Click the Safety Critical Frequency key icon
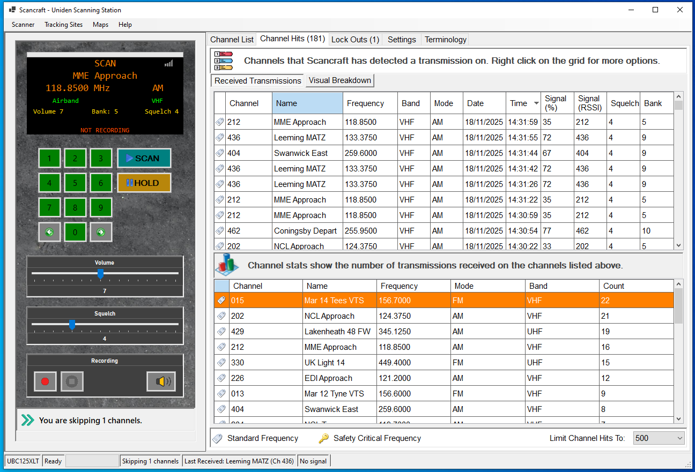Viewport: 695px width, 472px height. [323, 438]
